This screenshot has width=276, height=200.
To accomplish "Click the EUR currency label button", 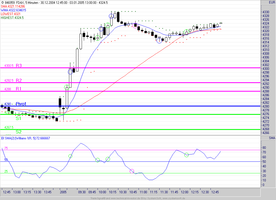I will [x=272, y=2].
